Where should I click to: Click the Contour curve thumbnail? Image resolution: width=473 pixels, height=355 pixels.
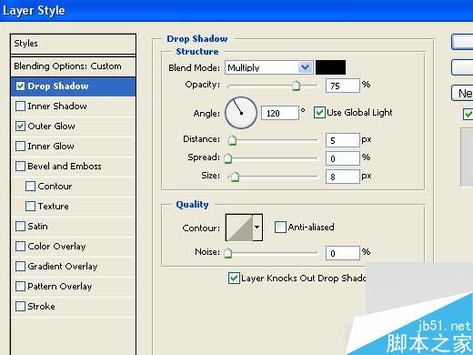click(239, 228)
